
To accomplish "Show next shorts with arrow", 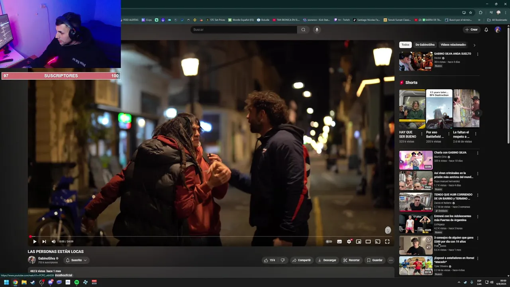I will click(478, 113).
